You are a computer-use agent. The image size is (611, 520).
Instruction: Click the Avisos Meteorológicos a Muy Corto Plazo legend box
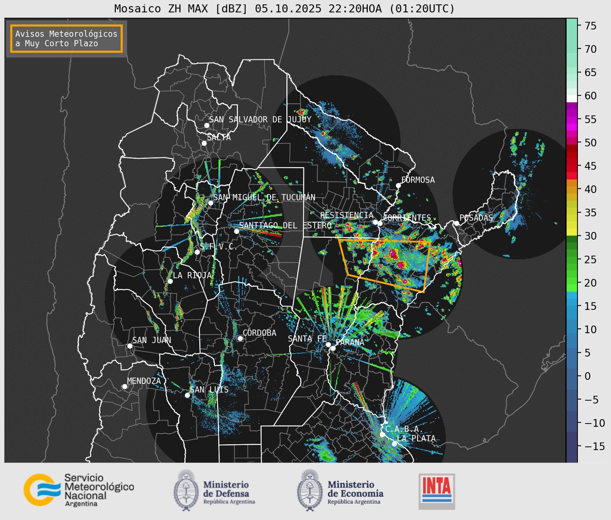coord(66,39)
